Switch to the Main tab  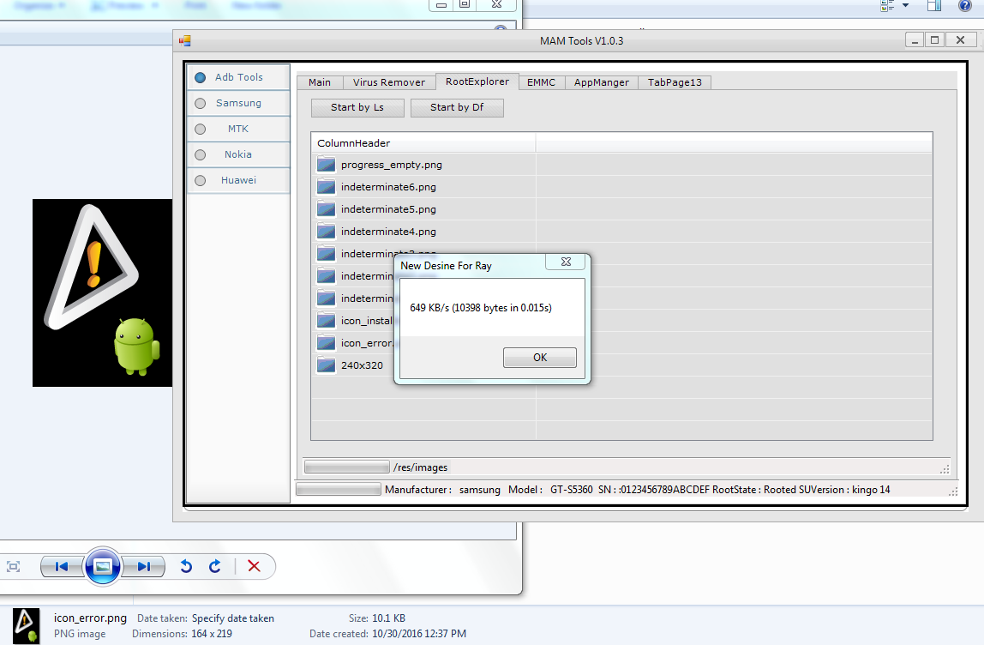coord(320,82)
